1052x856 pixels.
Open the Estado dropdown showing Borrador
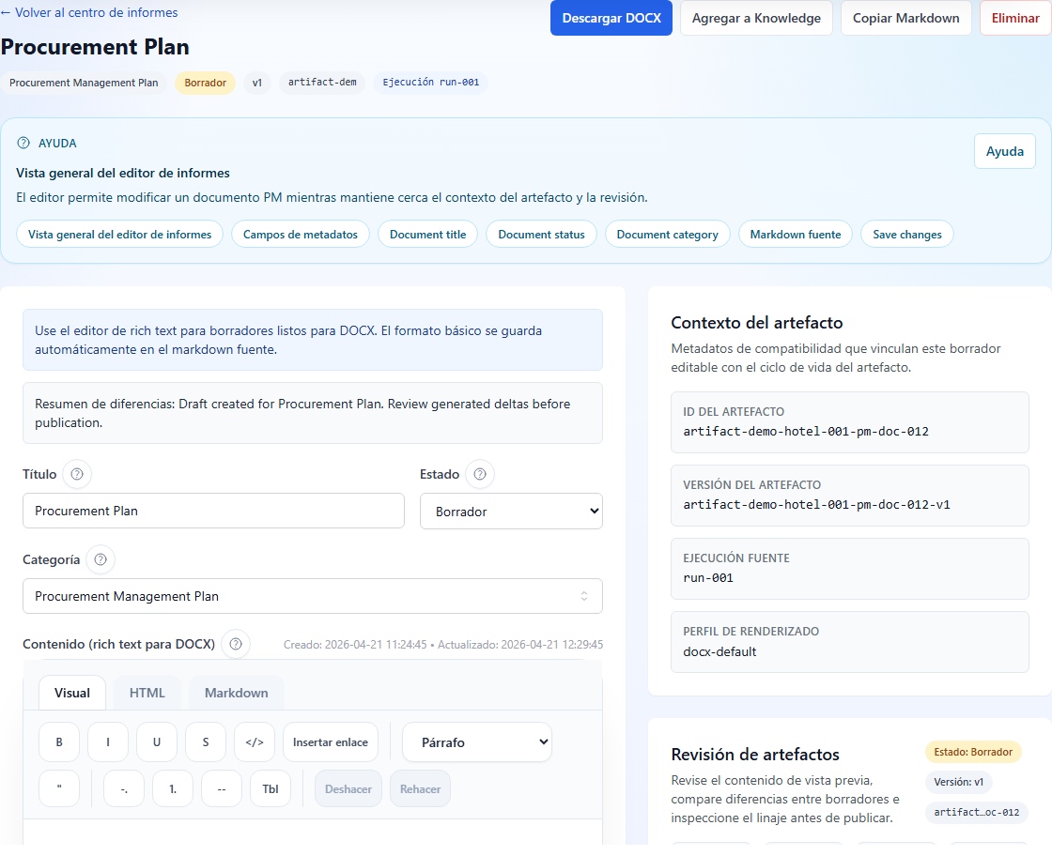(511, 512)
